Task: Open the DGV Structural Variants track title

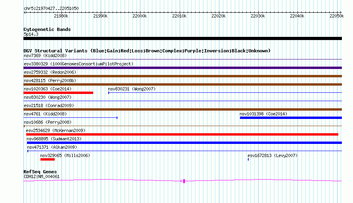Action: [147, 51]
